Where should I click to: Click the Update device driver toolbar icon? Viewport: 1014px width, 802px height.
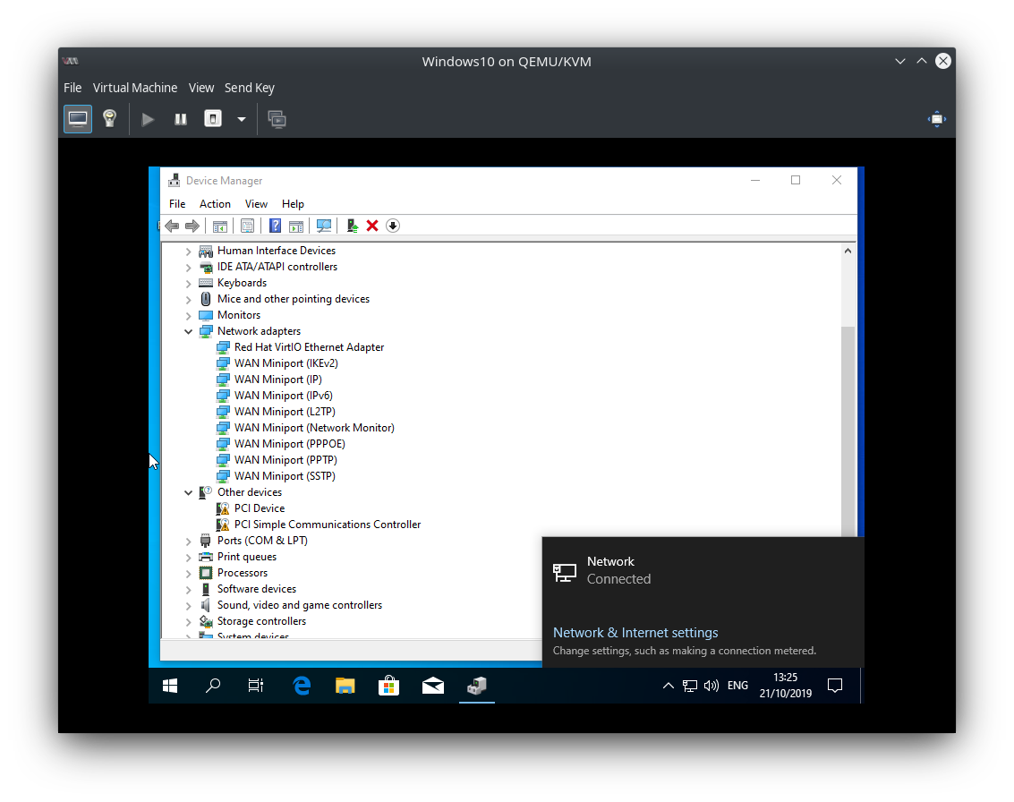coord(352,226)
